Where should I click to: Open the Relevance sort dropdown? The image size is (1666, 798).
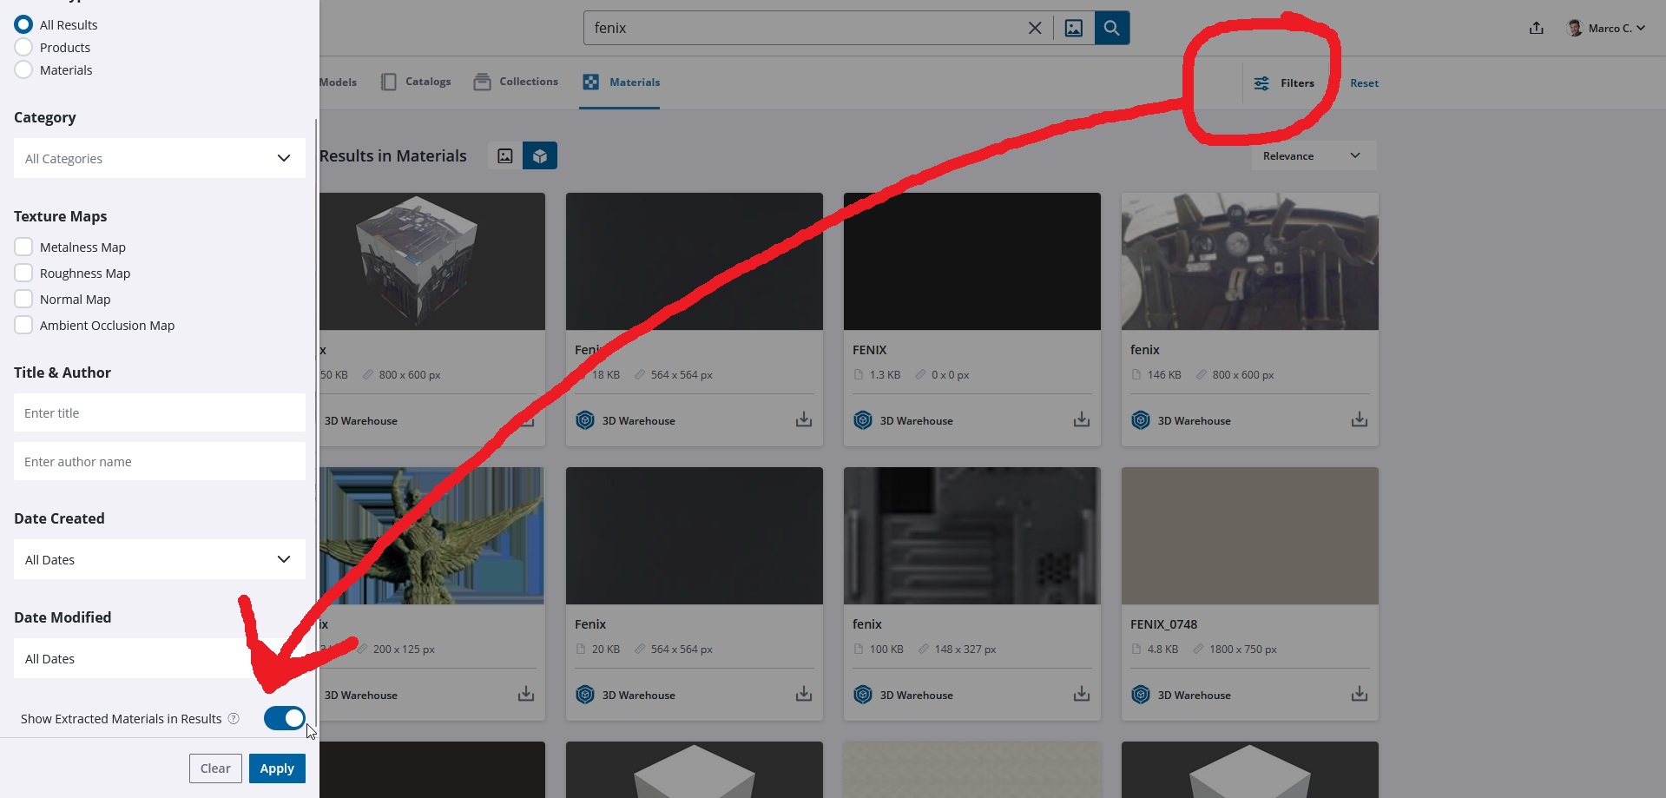tap(1312, 156)
